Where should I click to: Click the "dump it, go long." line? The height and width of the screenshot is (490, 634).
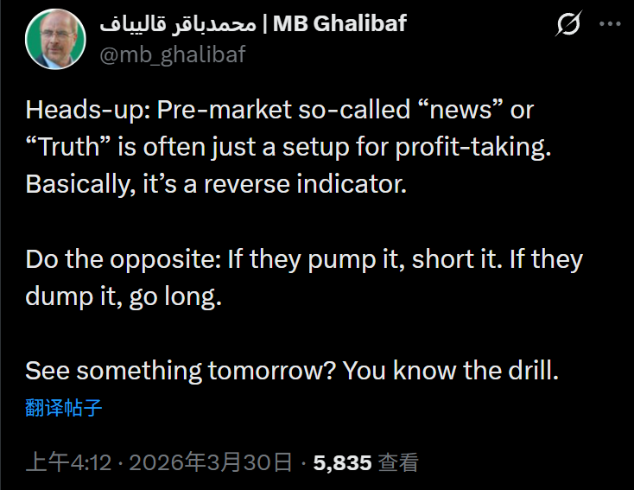[124, 296]
